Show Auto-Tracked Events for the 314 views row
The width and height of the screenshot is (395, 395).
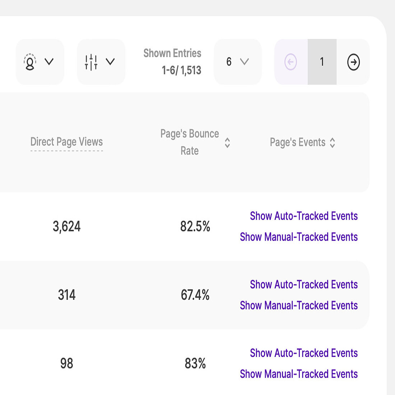pos(303,284)
